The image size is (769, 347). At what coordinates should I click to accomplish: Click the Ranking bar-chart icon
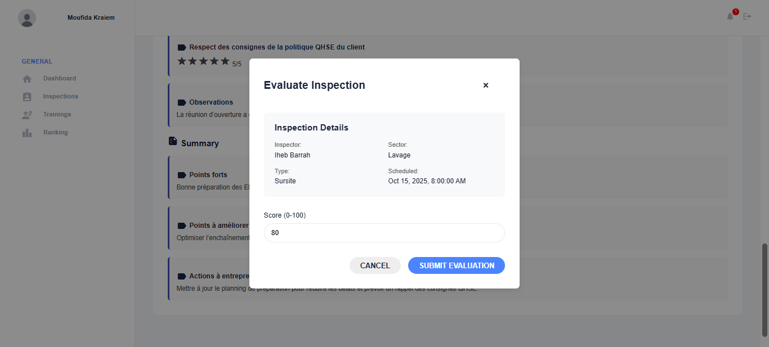point(27,132)
